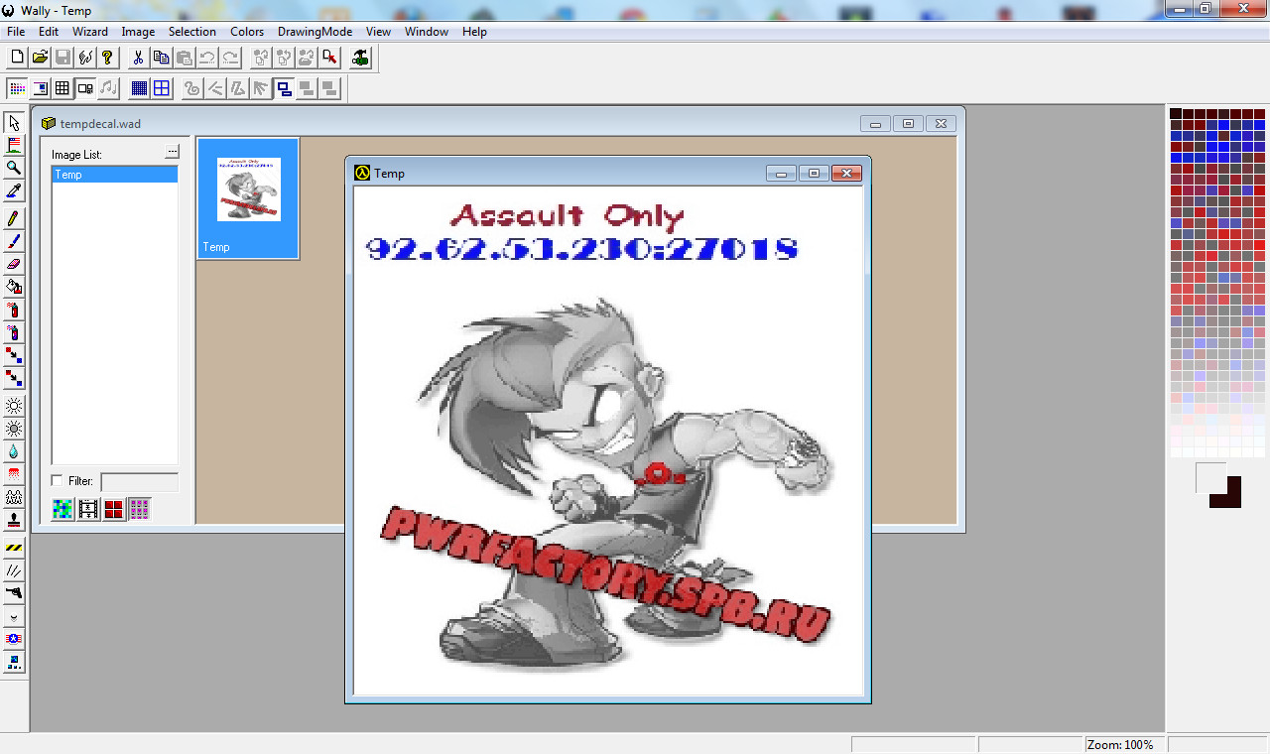Toggle the dense blue pixel grid button
The image size is (1270, 754).
[139, 88]
